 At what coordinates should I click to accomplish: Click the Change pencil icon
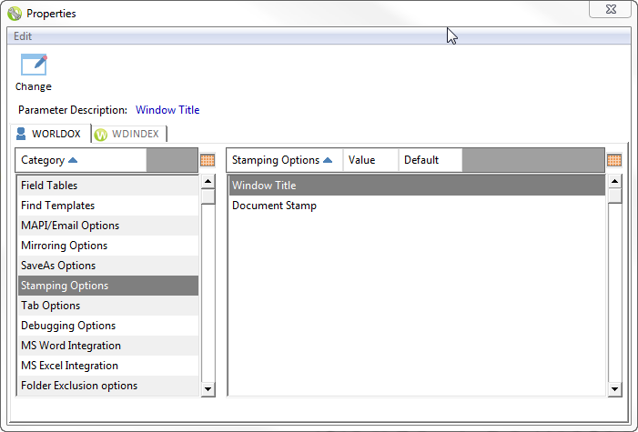point(34,65)
